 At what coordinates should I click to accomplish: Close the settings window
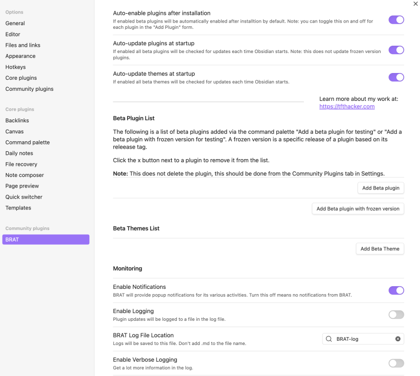[415, 4]
